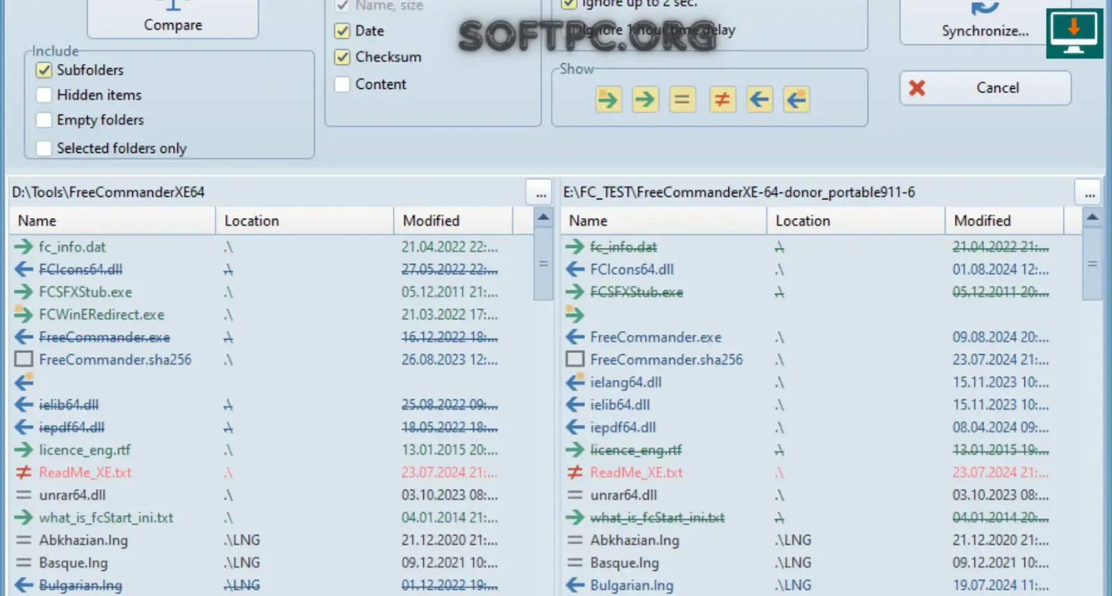Enable the Empty folders checkbox
1112x596 pixels.
(x=44, y=120)
